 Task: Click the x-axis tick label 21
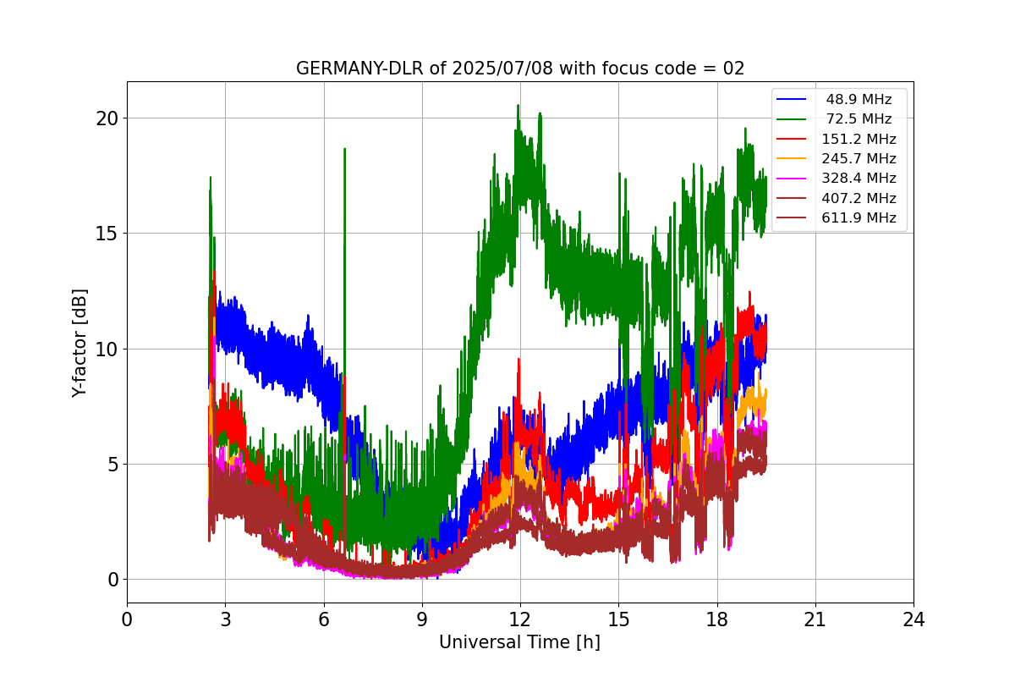[x=815, y=619]
